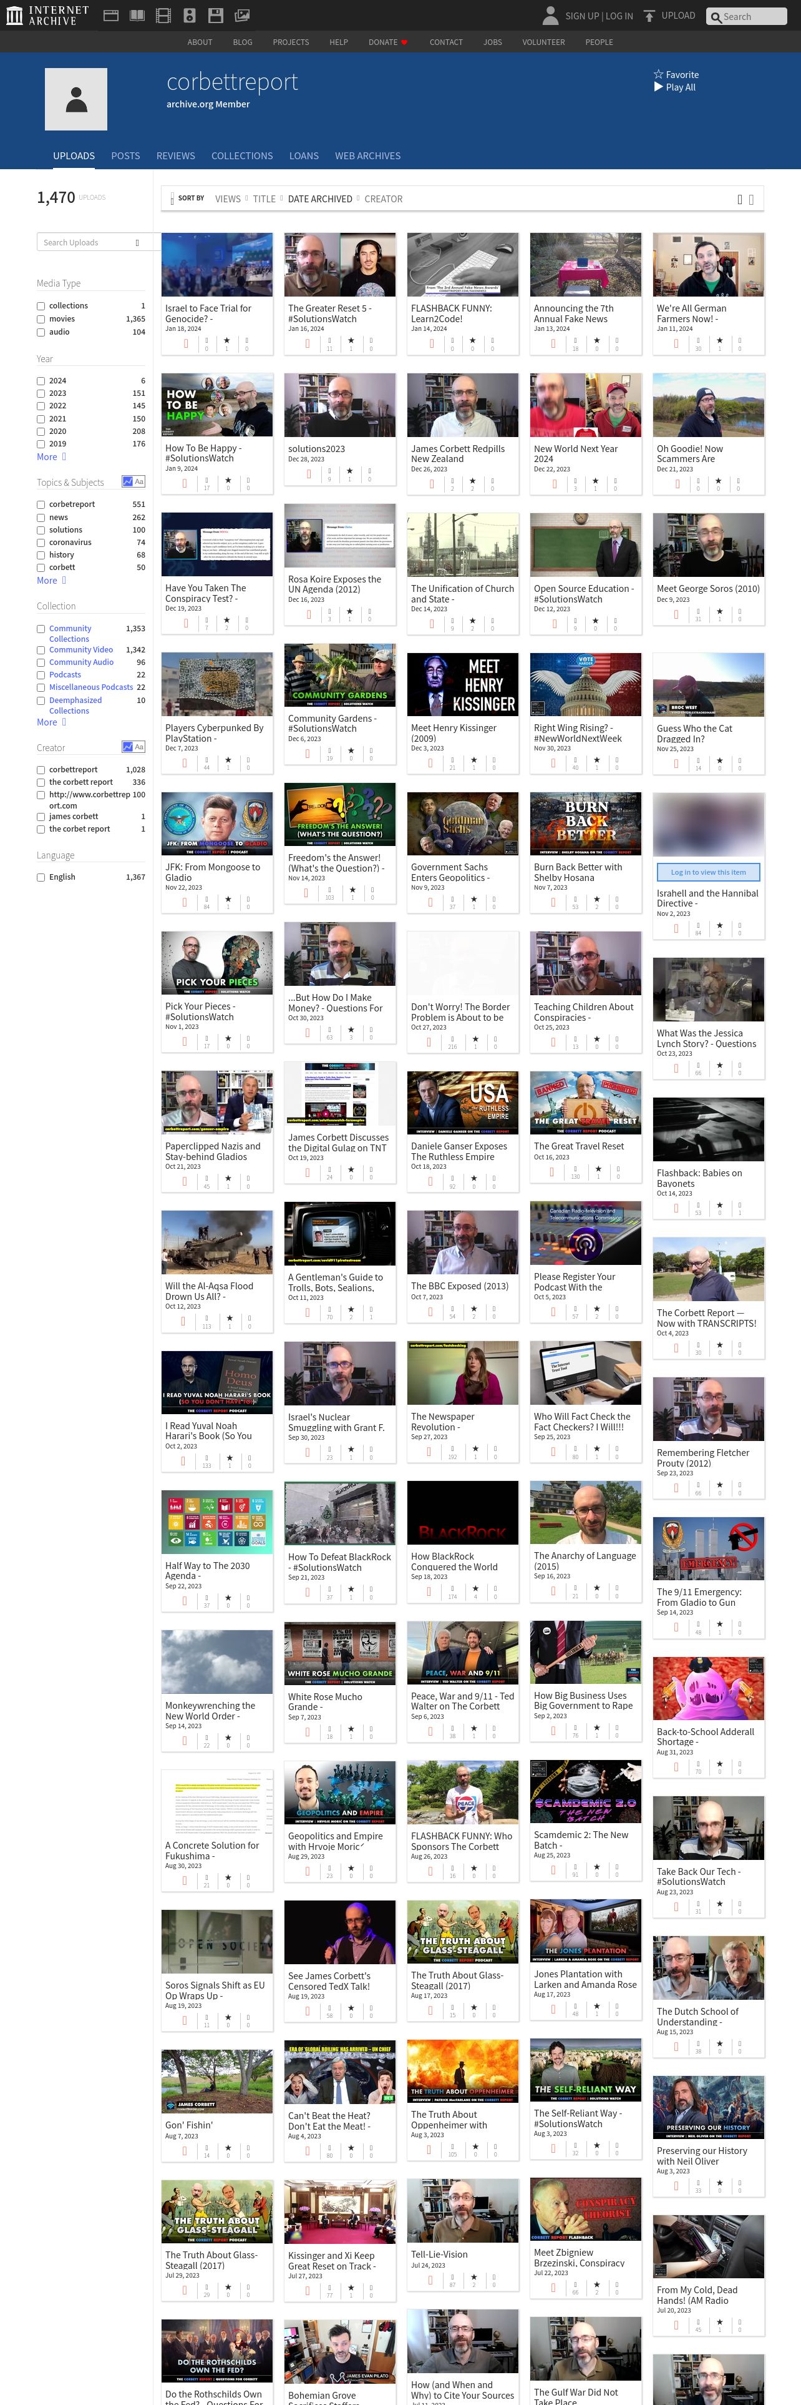Show Creator list alphabetically (Aa)
The width and height of the screenshot is (801, 2405).
tap(139, 747)
